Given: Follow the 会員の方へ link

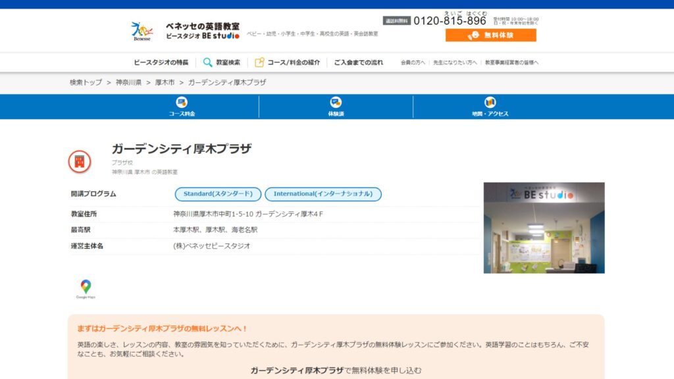Looking at the screenshot, I should coord(413,63).
